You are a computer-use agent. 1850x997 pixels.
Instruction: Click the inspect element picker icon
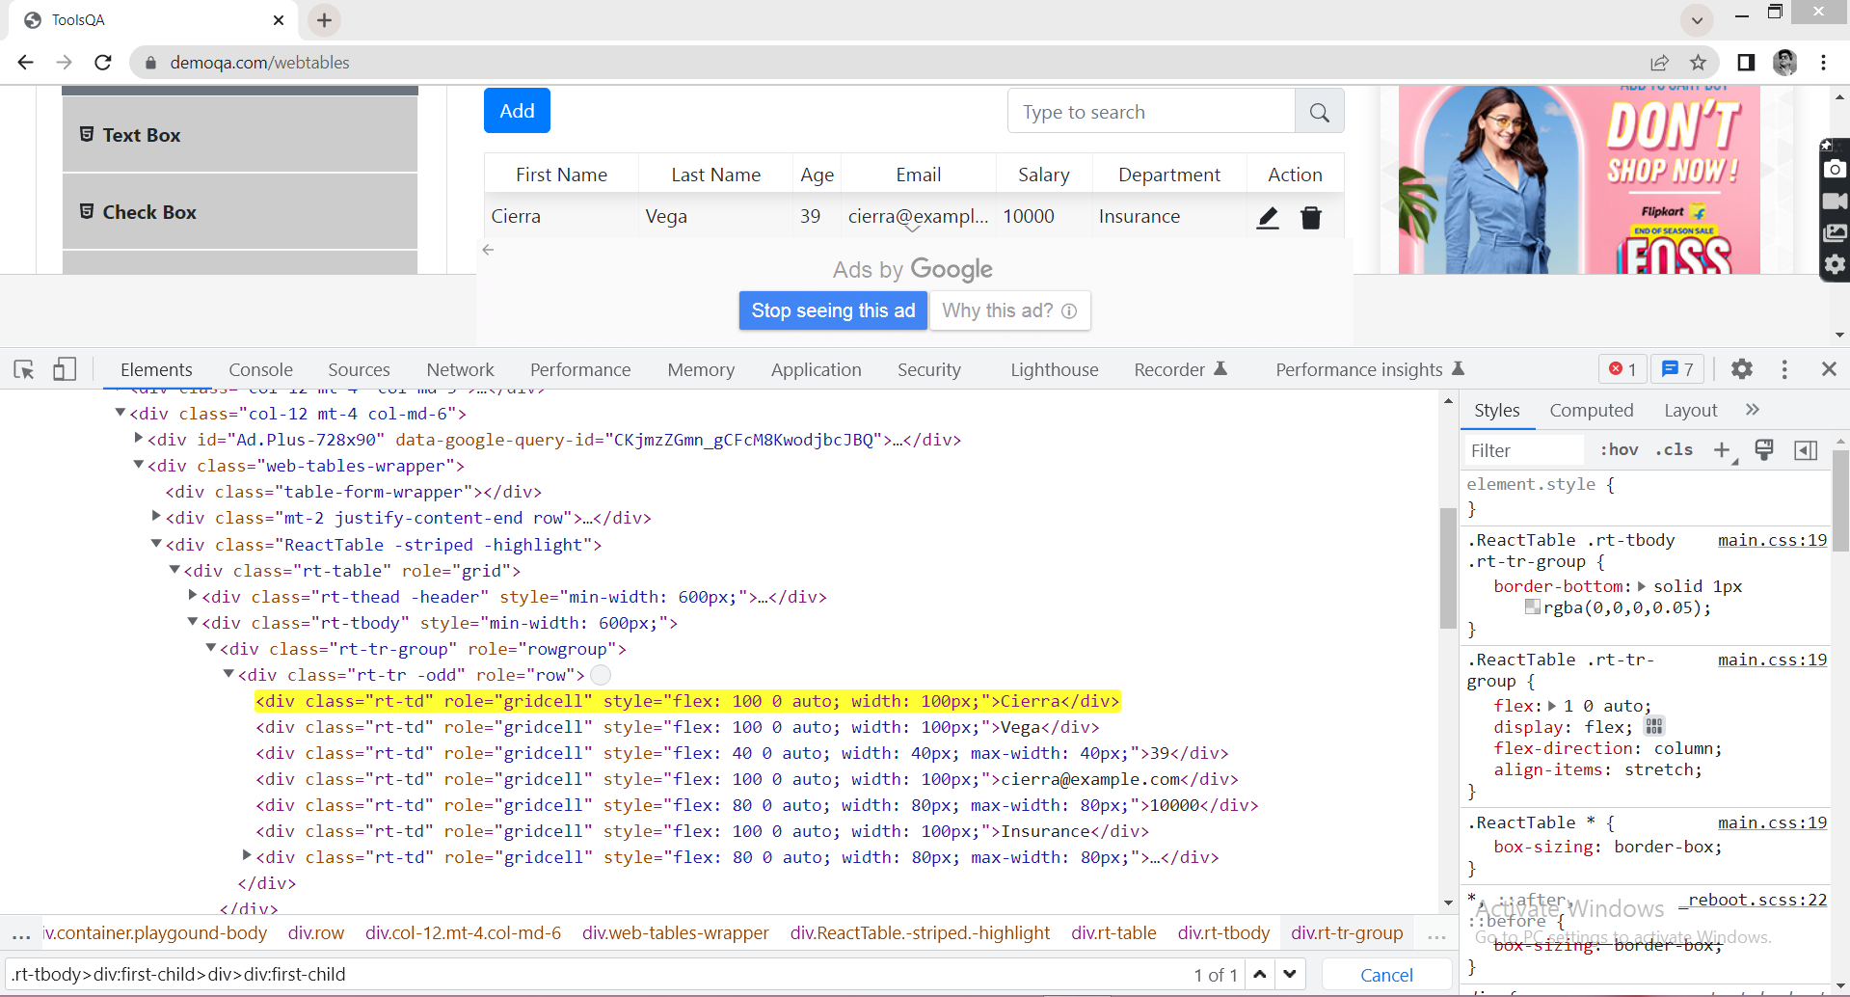[24, 369]
